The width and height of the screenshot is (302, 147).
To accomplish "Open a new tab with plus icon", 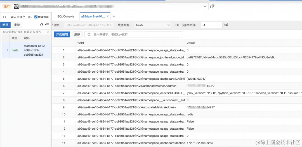I will coord(114,16).
